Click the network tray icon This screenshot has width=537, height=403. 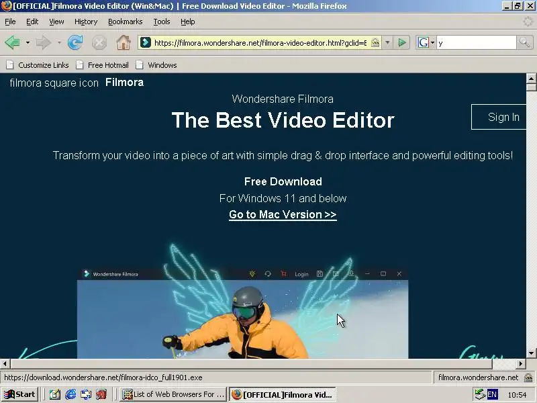(x=480, y=395)
